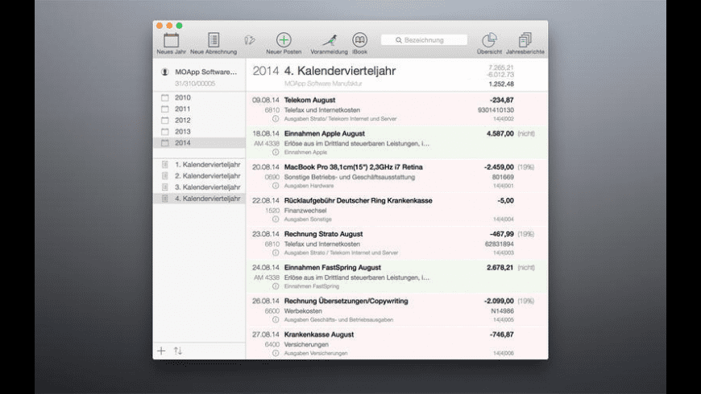Open the iBook toolbar icon
Screen dimensions: 701x394
pyautogui.click(x=359, y=40)
